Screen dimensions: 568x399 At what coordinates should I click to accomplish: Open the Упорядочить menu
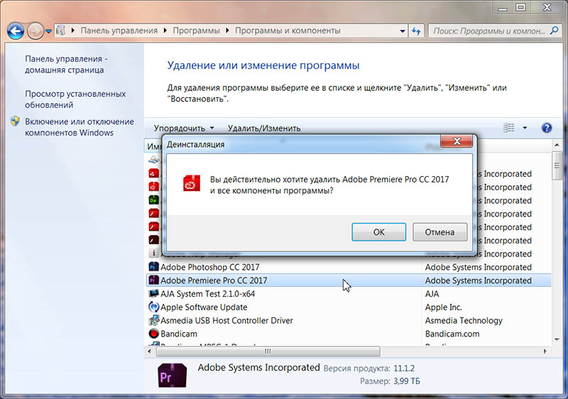click(x=184, y=129)
